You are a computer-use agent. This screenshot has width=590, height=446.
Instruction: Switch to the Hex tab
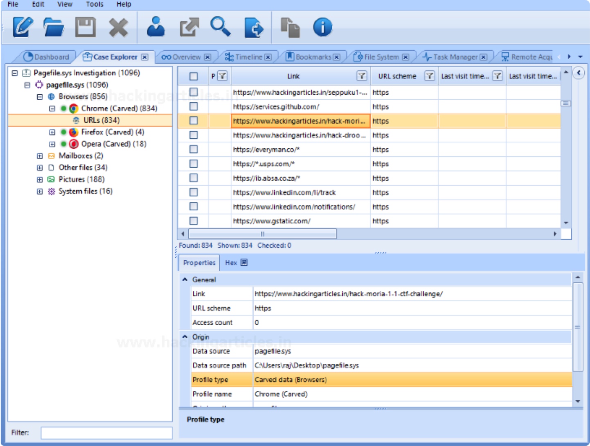coord(236,263)
